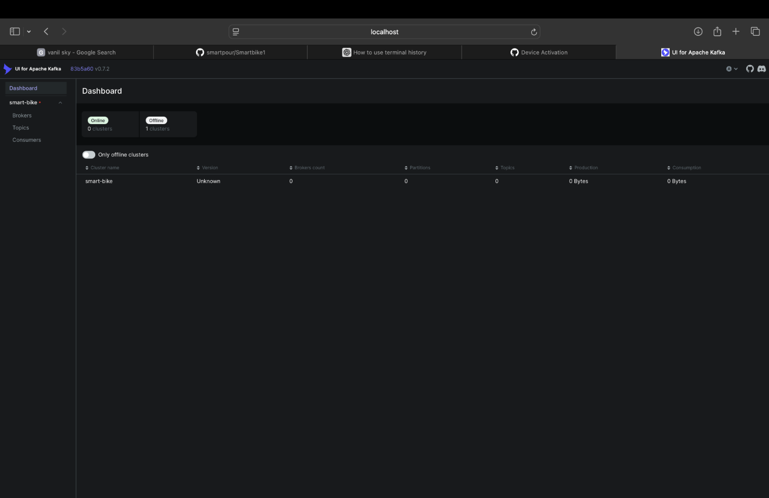Select smart-bike cluster in the dashboard table
The height and width of the screenshot is (498, 769).
pyautogui.click(x=99, y=181)
